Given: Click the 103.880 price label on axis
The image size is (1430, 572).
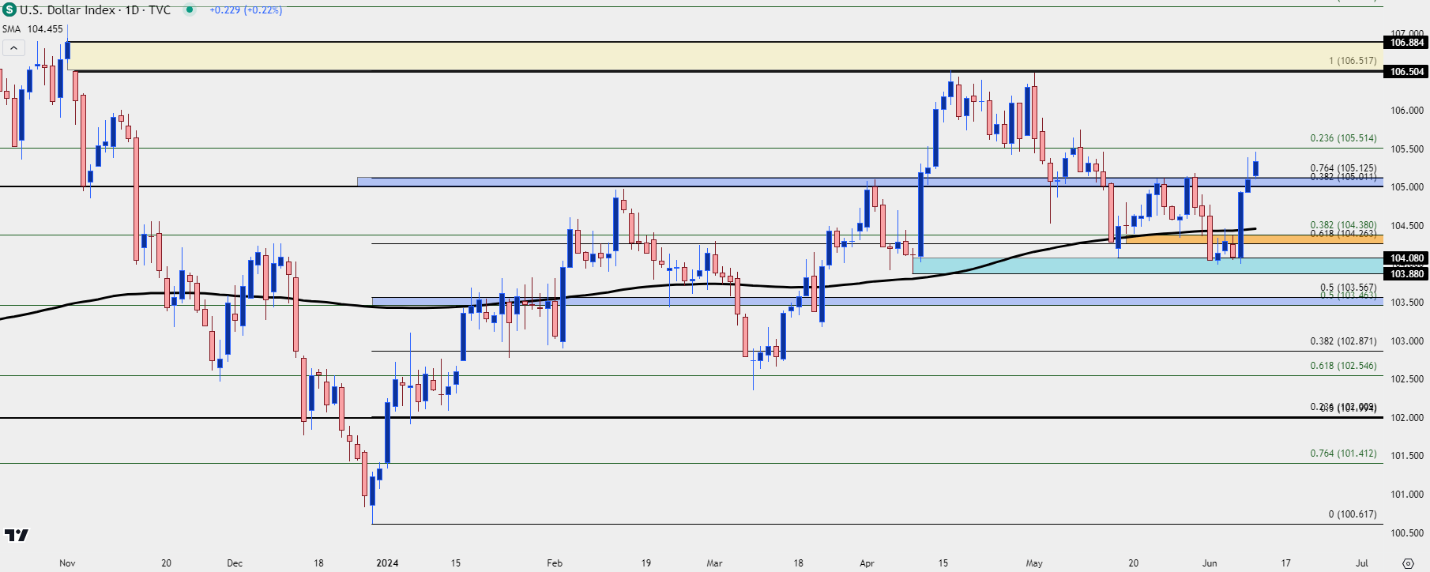Looking at the screenshot, I should tap(1407, 274).
